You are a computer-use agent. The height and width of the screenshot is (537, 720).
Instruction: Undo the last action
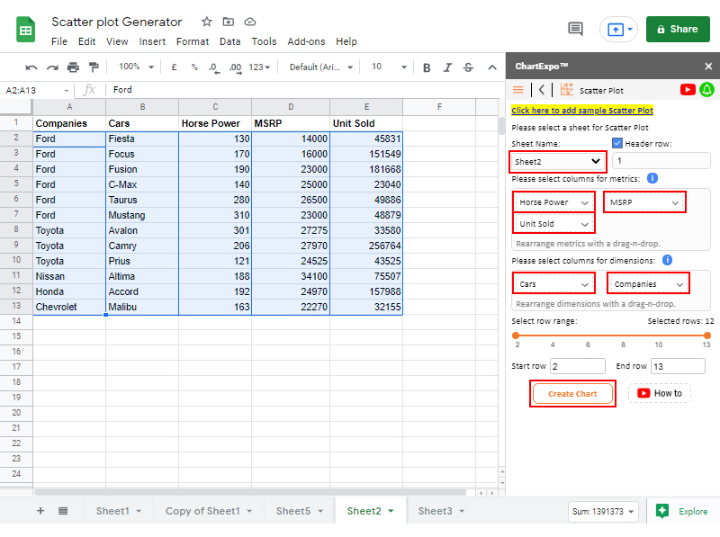31,67
